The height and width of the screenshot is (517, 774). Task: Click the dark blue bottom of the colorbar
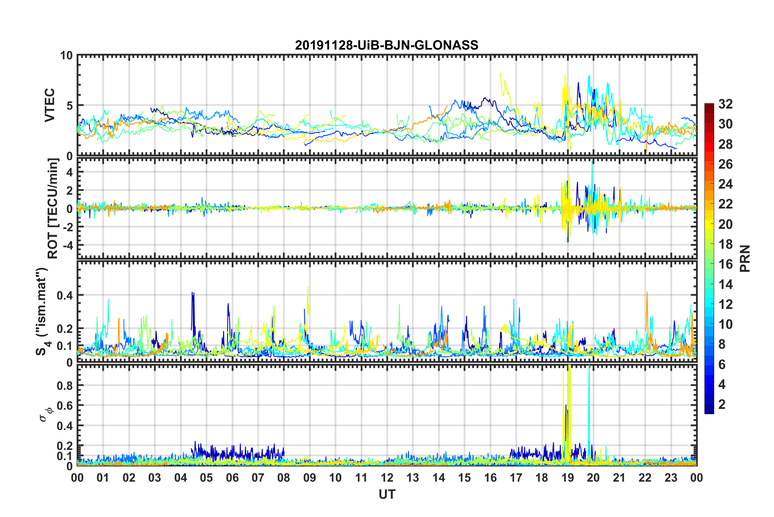(709, 410)
